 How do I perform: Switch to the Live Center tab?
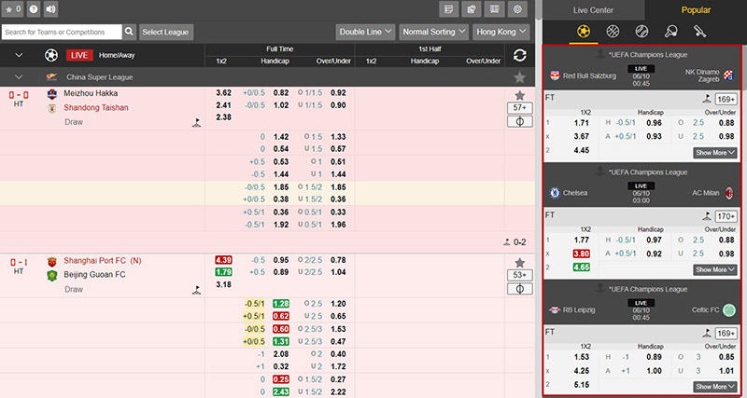[592, 9]
